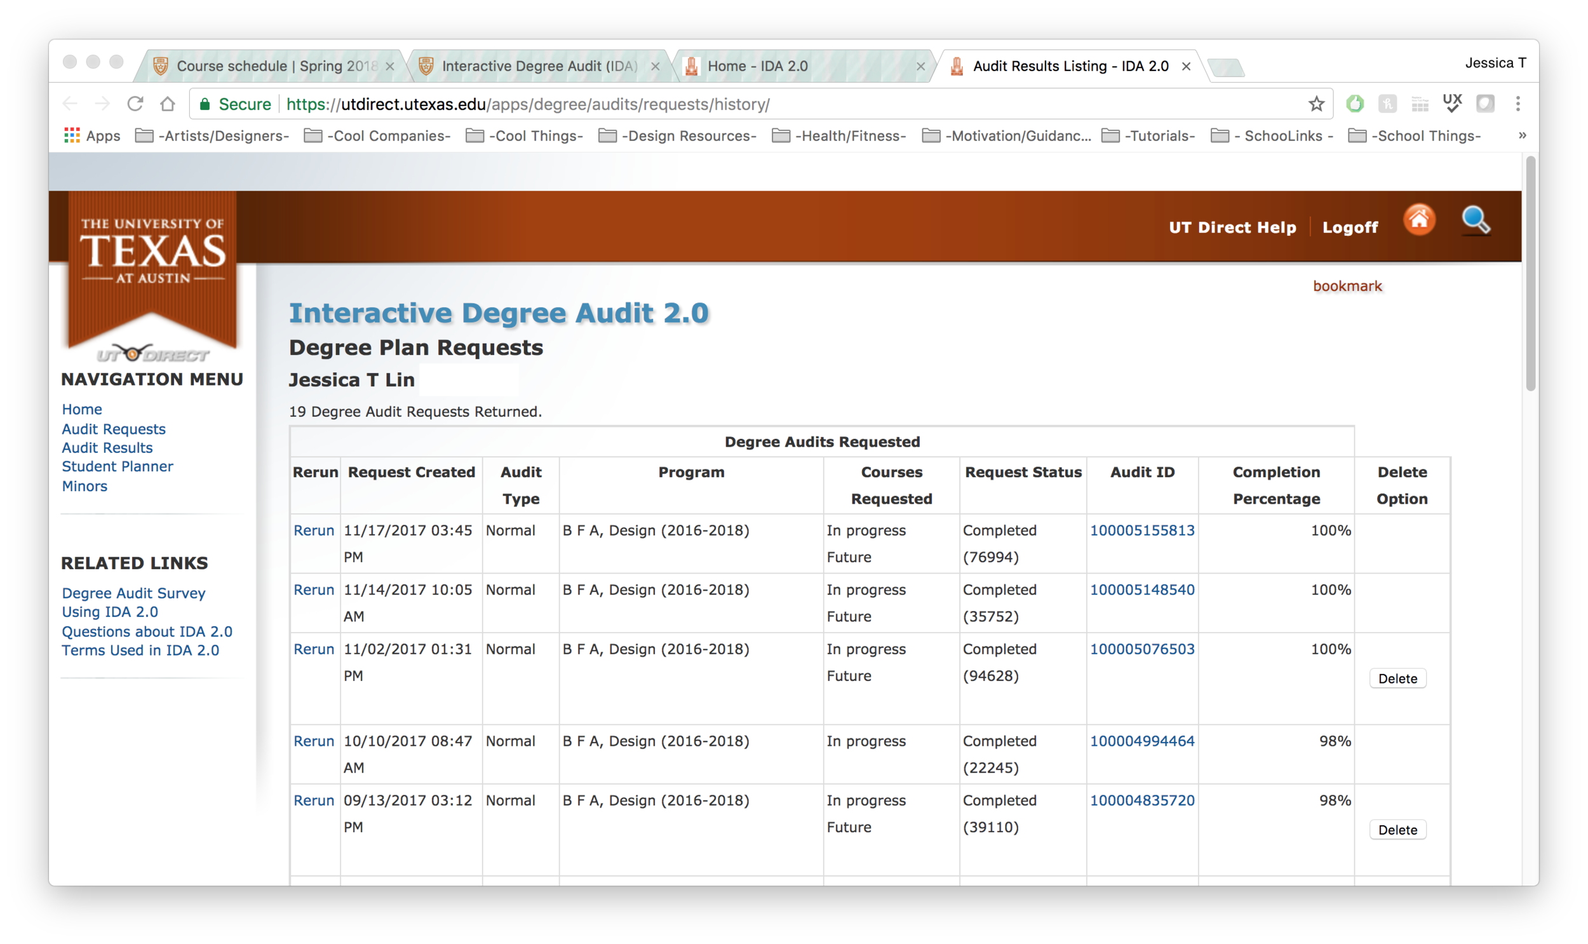
Task: Open the -Cool Companies- bookmark folder
Action: coord(377,135)
